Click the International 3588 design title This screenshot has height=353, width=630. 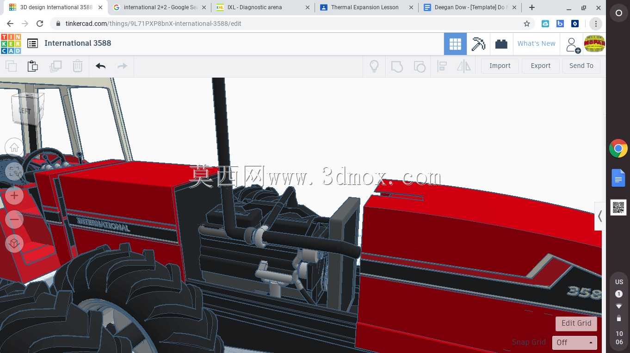tap(78, 43)
